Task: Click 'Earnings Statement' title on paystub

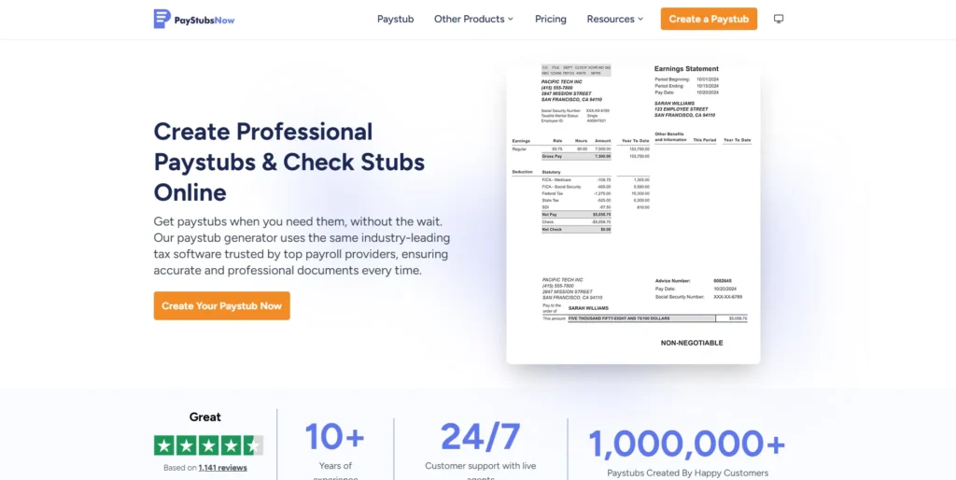Action: [x=686, y=69]
